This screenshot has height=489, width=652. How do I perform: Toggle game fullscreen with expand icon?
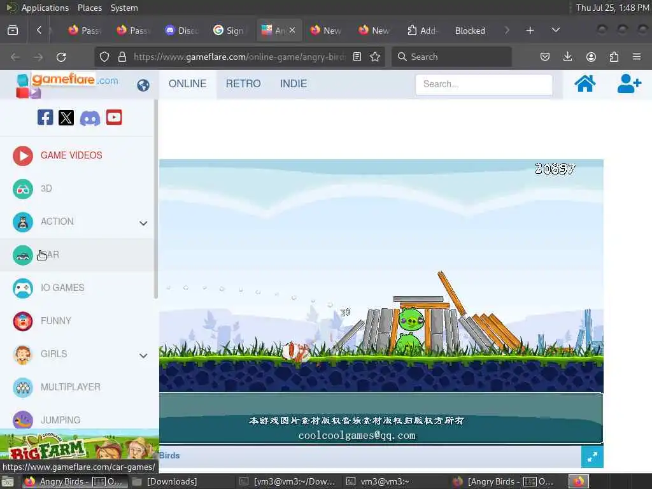pos(592,457)
